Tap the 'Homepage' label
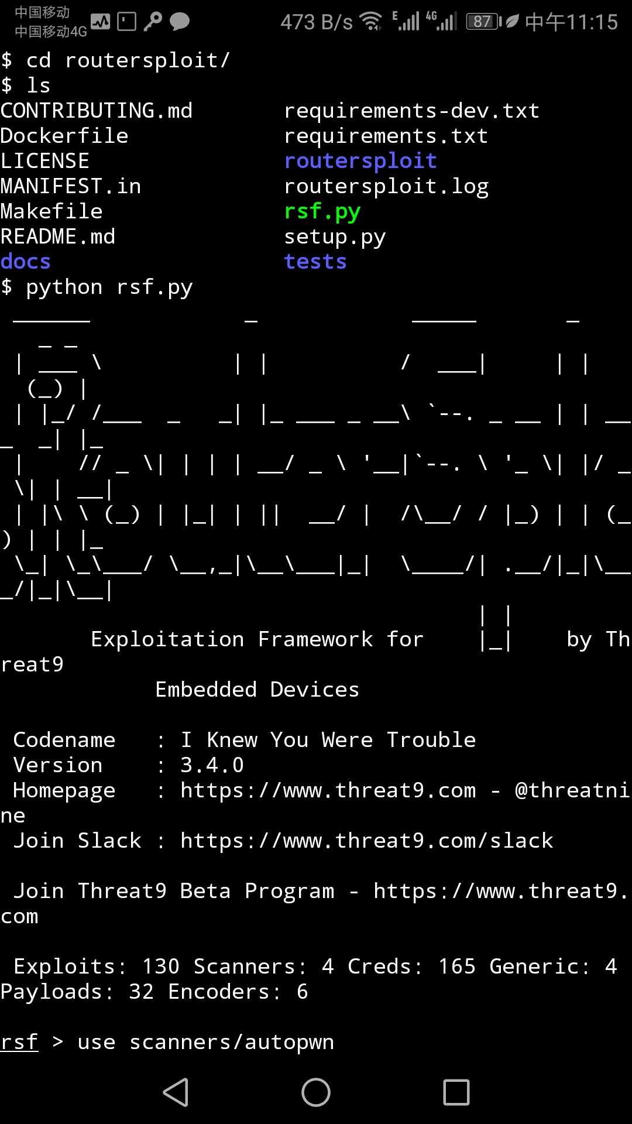Image resolution: width=632 pixels, height=1124 pixels. (x=64, y=791)
